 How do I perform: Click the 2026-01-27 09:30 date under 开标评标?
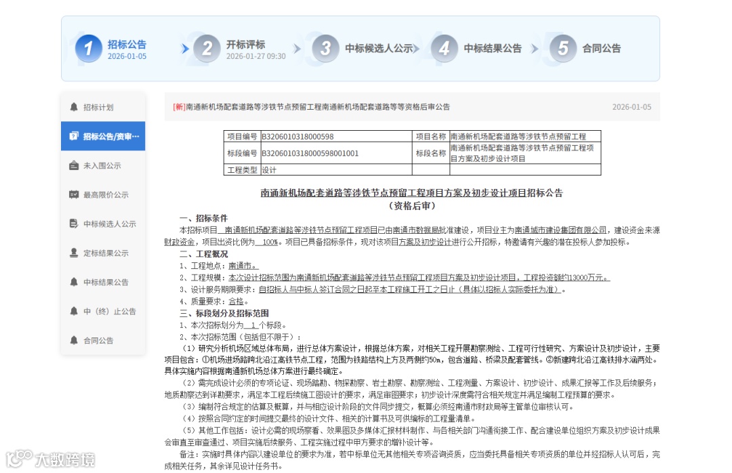tap(256, 56)
